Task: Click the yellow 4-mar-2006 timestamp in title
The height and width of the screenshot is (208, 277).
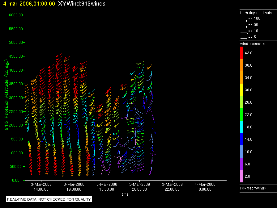Action: coord(29,4)
